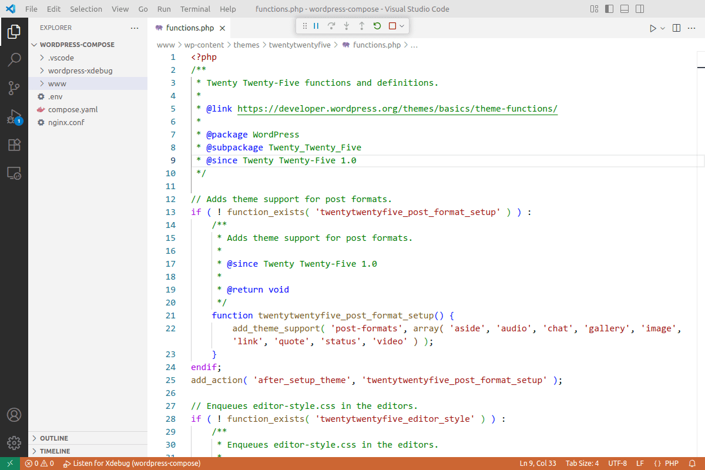Select the functions.php tab
705x470 pixels.
click(x=189, y=28)
